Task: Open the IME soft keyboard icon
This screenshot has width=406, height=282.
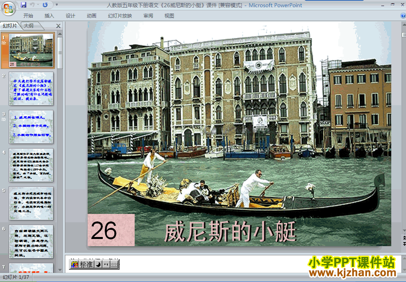Action: pyautogui.click(x=114, y=264)
